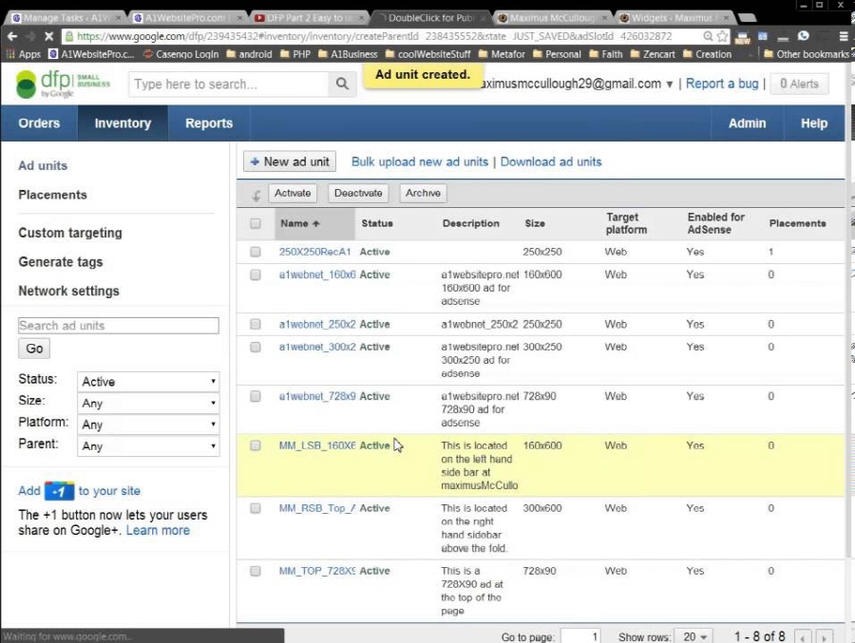Image resolution: width=855 pixels, height=643 pixels.
Task: Expand the Size filter dropdown
Action: click(149, 404)
